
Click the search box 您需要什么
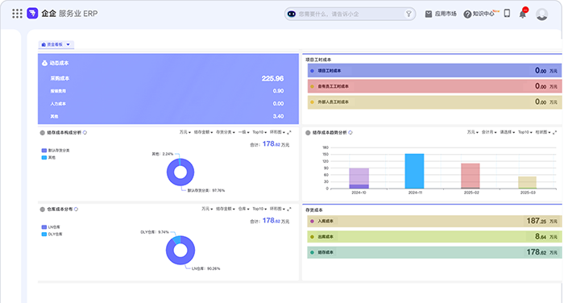(x=350, y=14)
